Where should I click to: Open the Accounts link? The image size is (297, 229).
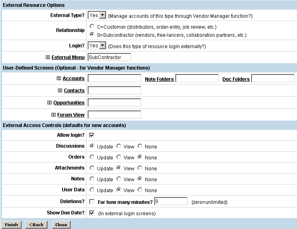pos(74,78)
